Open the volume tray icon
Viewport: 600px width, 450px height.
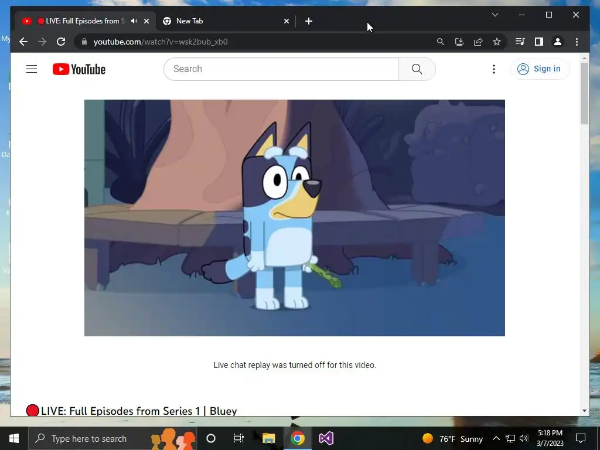click(x=524, y=438)
